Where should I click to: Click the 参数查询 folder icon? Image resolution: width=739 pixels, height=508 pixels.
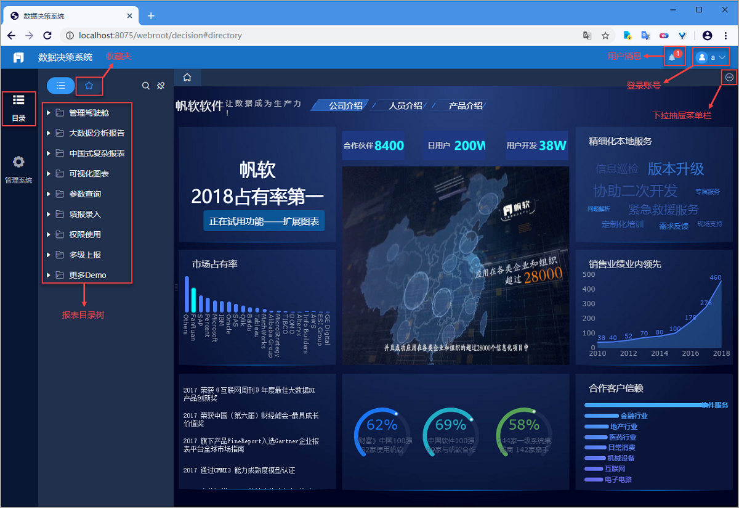click(x=60, y=194)
